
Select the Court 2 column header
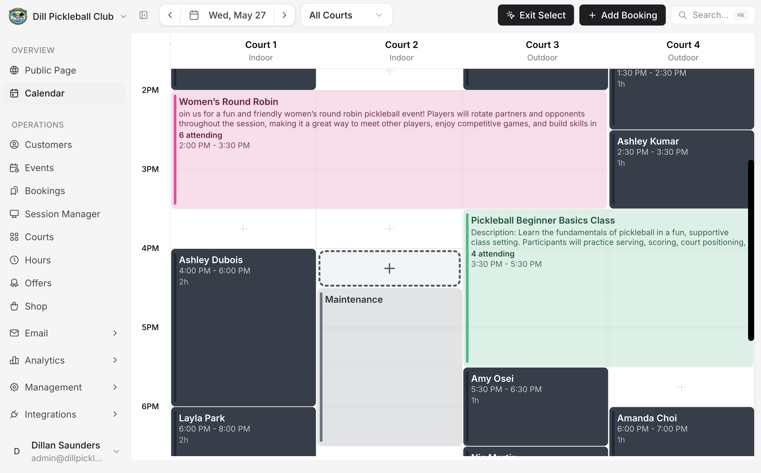coord(401,51)
